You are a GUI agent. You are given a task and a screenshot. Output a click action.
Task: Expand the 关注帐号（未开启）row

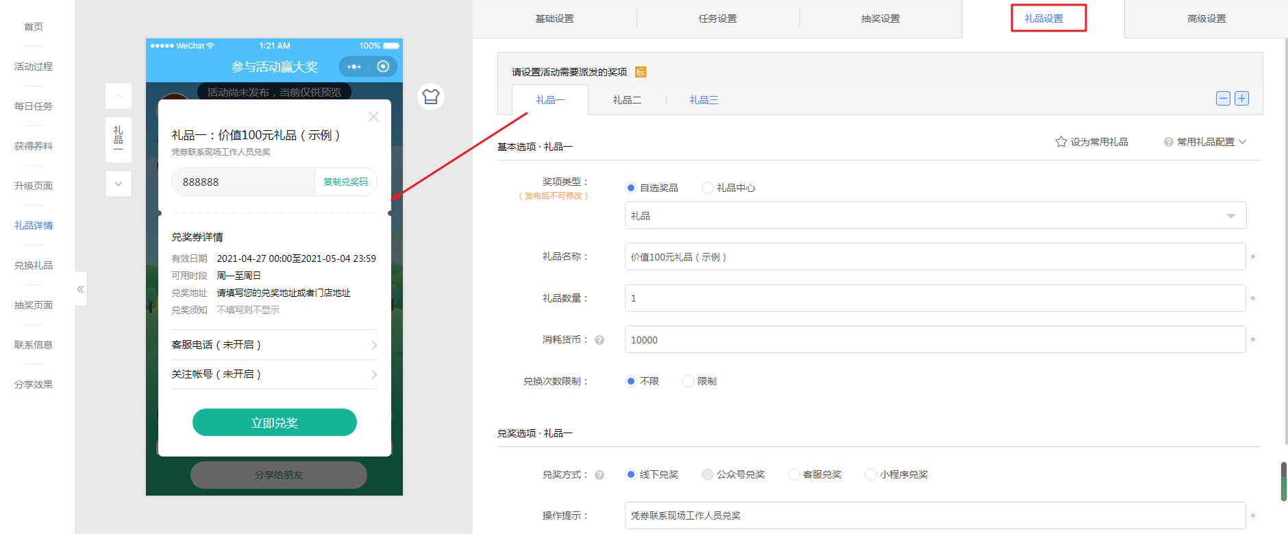pyautogui.click(x=274, y=374)
